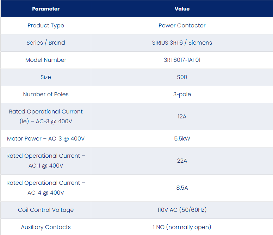Click the 22A AC-1 current value
The width and height of the screenshot is (273, 235).
[182, 161]
